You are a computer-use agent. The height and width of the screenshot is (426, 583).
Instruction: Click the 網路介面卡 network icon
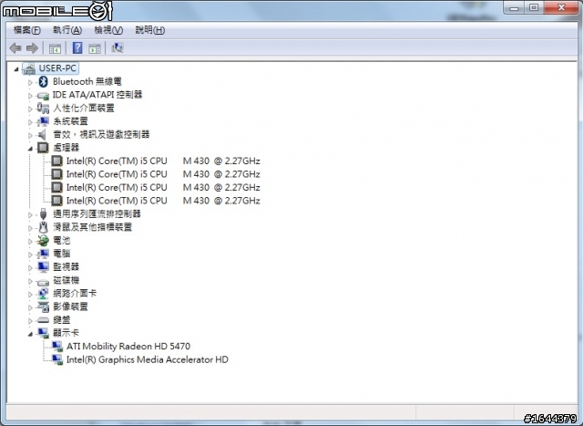pyautogui.click(x=43, y=294)
